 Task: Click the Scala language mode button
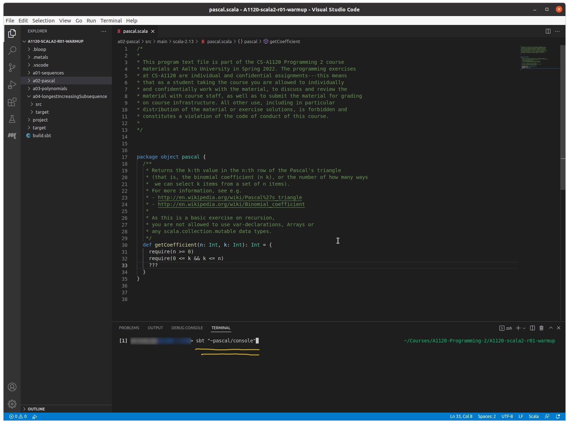[x=533, y=416]
